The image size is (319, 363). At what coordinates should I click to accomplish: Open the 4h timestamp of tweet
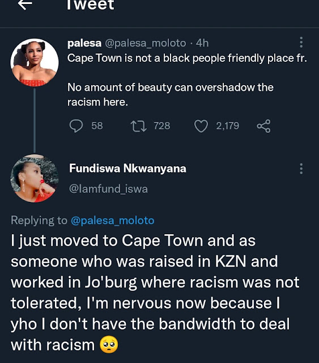[202, 43]
